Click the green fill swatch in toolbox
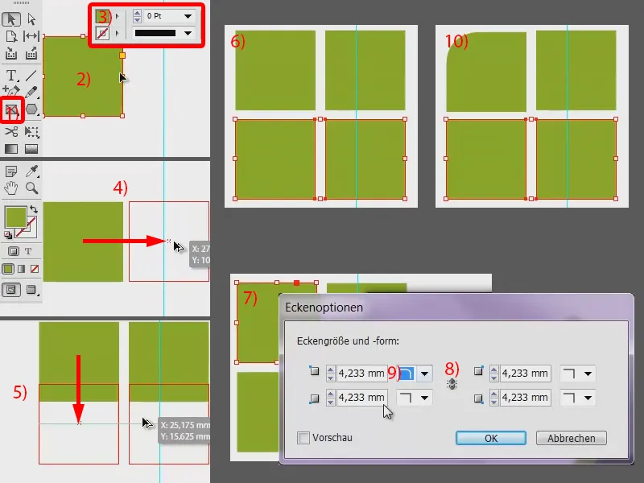644x483 pixels. click(15, 217)
